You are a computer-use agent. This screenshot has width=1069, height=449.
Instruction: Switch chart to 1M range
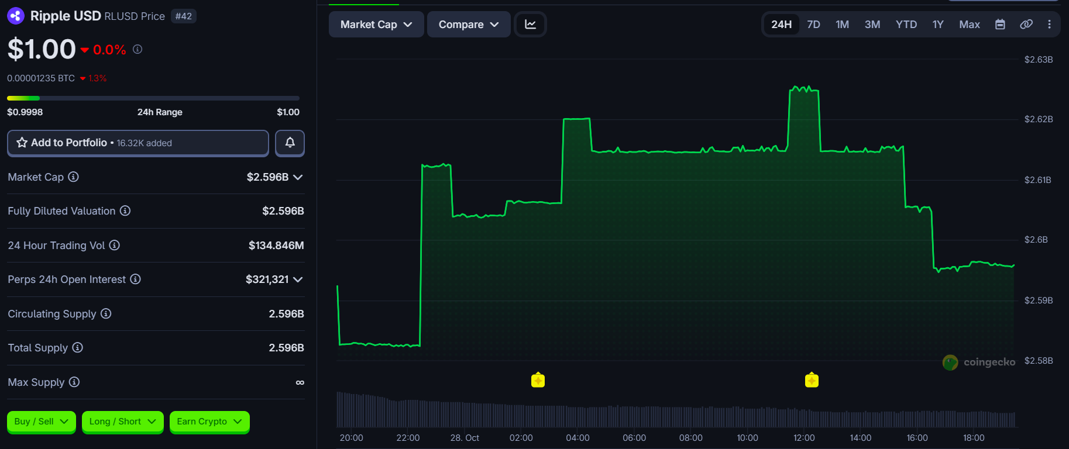pos(842,25)
